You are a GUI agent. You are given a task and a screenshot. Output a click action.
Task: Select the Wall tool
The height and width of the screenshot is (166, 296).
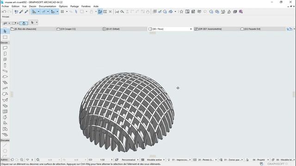[5, 48]
